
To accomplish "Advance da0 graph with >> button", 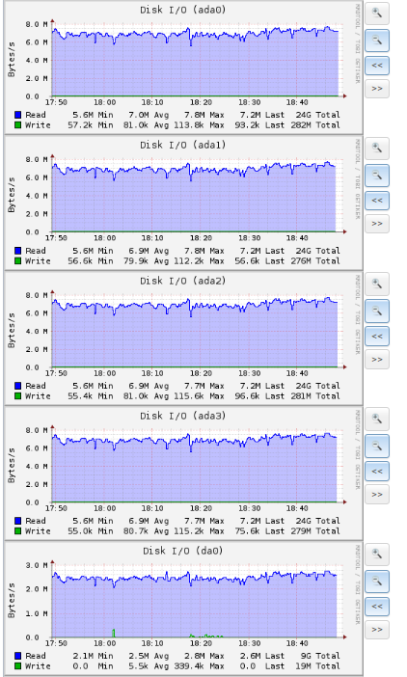I will coord(377,630).
